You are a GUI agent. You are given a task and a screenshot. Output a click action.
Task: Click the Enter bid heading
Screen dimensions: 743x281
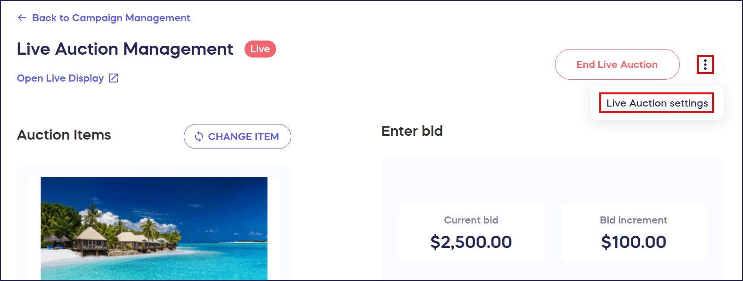pyautogui.click(x=412, y=131)
